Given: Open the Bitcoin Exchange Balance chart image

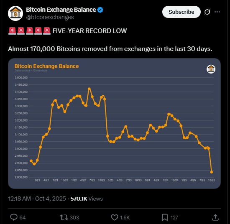Looking at the screenshot, I should click(114, 123).
